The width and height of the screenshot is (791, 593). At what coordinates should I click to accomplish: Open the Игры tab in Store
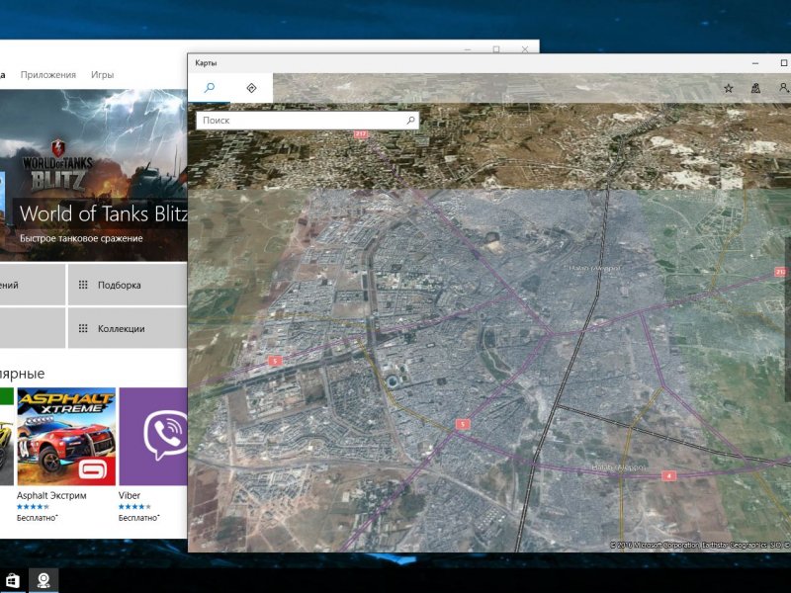(103, 75)
